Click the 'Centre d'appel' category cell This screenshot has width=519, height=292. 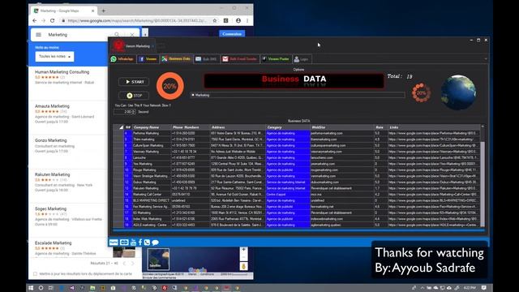point(288,195)
